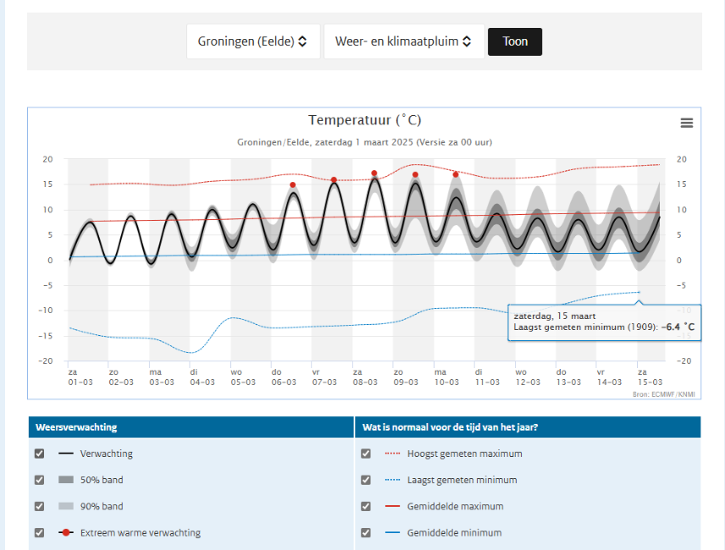The height and width of the screenshot is (550, 725).
Task: Toggle the Gemiddelde minimum checkbox
Action: point(366,532)
